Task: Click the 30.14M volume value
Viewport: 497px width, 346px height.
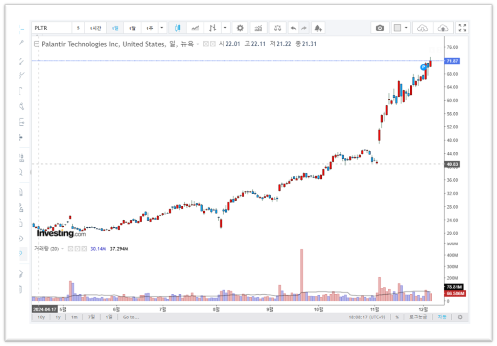Action: coord(98,249)
